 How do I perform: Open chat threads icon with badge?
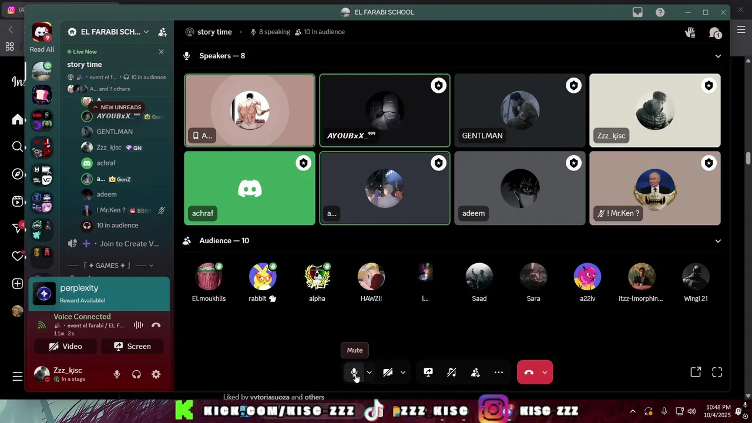[715, 33]
